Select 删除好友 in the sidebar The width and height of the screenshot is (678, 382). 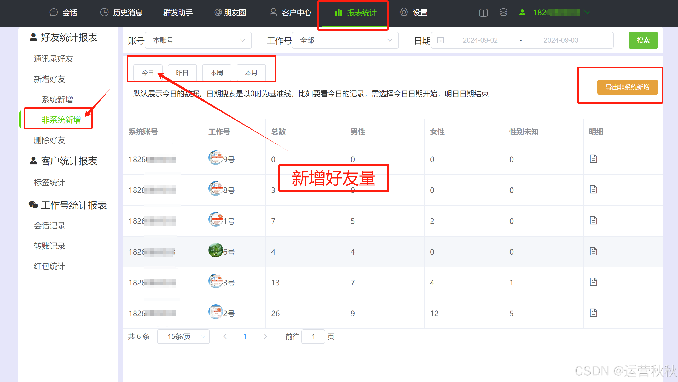pyautogui.click(x=49, y=140)
